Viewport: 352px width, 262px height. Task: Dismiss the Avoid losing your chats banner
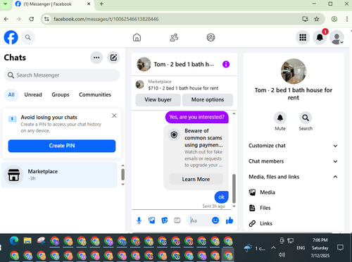pyautogui.click(x=114, y=116)
